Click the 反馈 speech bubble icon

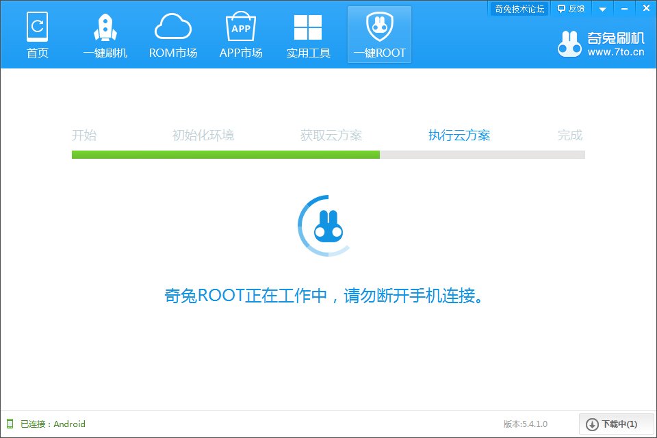tap(561, 8)
